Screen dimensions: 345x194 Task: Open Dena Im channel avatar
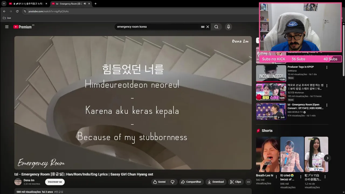18,182
